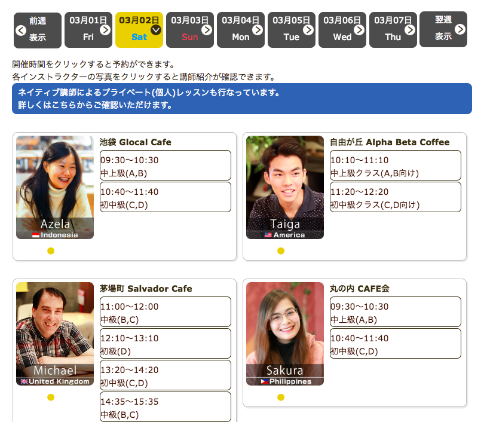Click the yellow dot under Azela's photo
484x422 pixels.
click(x=51, y=251)
